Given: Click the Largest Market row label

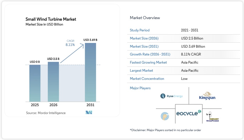Looking at the screenshot, I should click(x=141, y=71).
